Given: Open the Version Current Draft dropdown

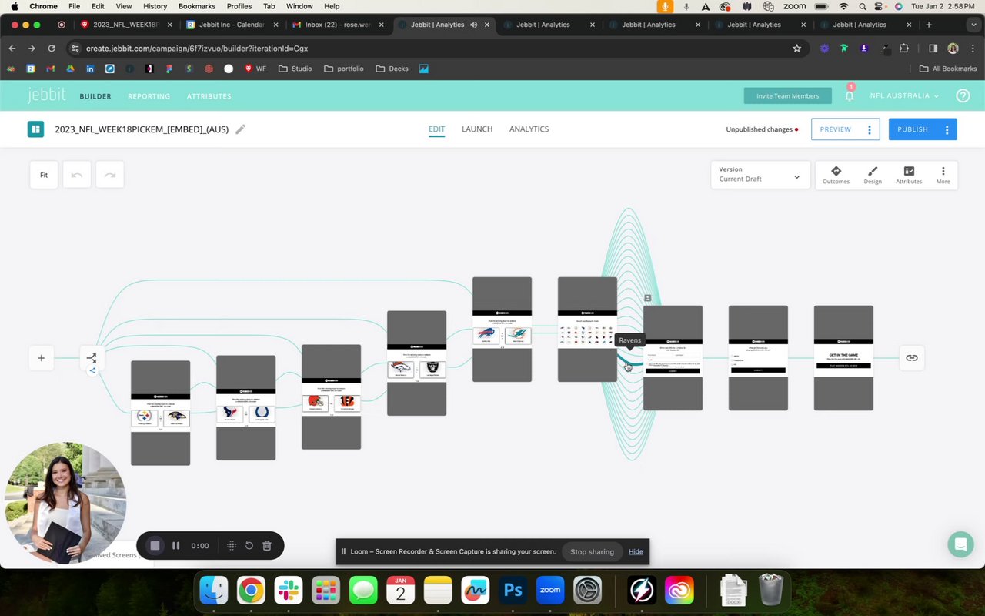Looking at the screenshot, I should pyautogui.click(x=760, y=175).
